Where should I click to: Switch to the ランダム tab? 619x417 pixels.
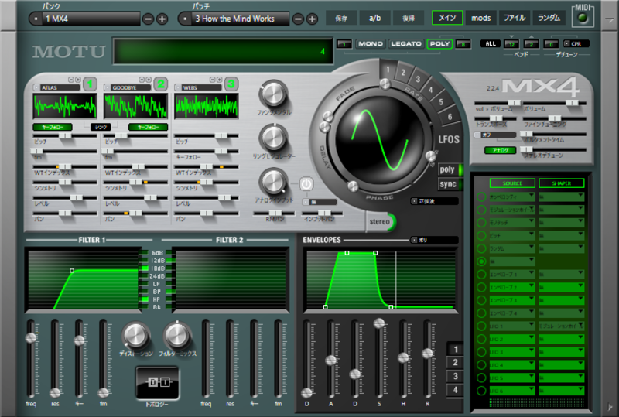coord(549,18)
